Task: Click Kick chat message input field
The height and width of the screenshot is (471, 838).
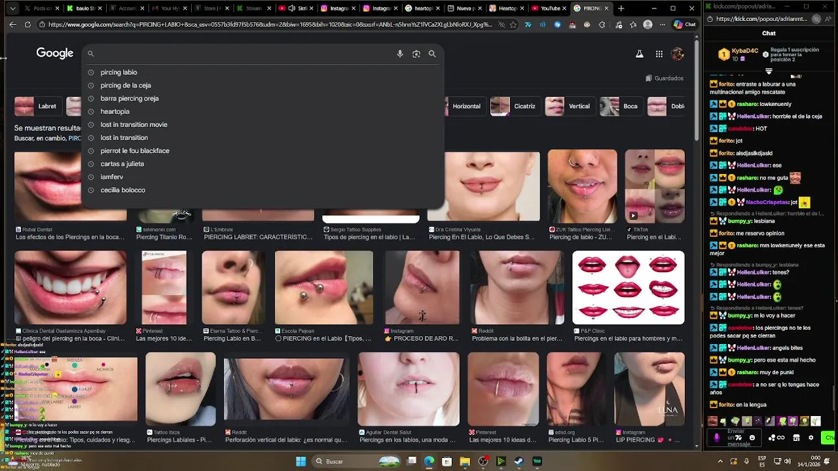Action: [735, 438]
